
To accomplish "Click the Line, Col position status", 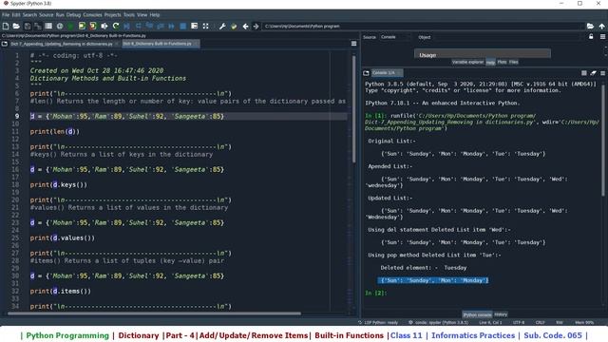I will pyautogui.click(x=490, y=322).
